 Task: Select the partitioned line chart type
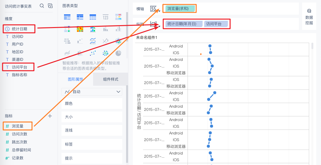click(93, 41)
